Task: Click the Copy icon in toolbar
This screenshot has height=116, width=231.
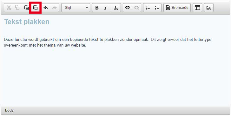Action: 17,8
